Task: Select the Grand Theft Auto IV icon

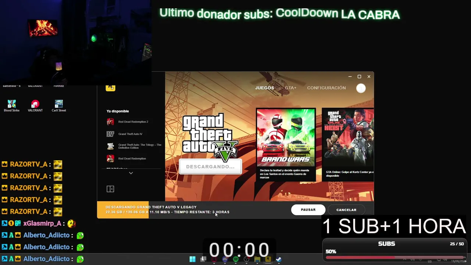Action: coord(110,134)
